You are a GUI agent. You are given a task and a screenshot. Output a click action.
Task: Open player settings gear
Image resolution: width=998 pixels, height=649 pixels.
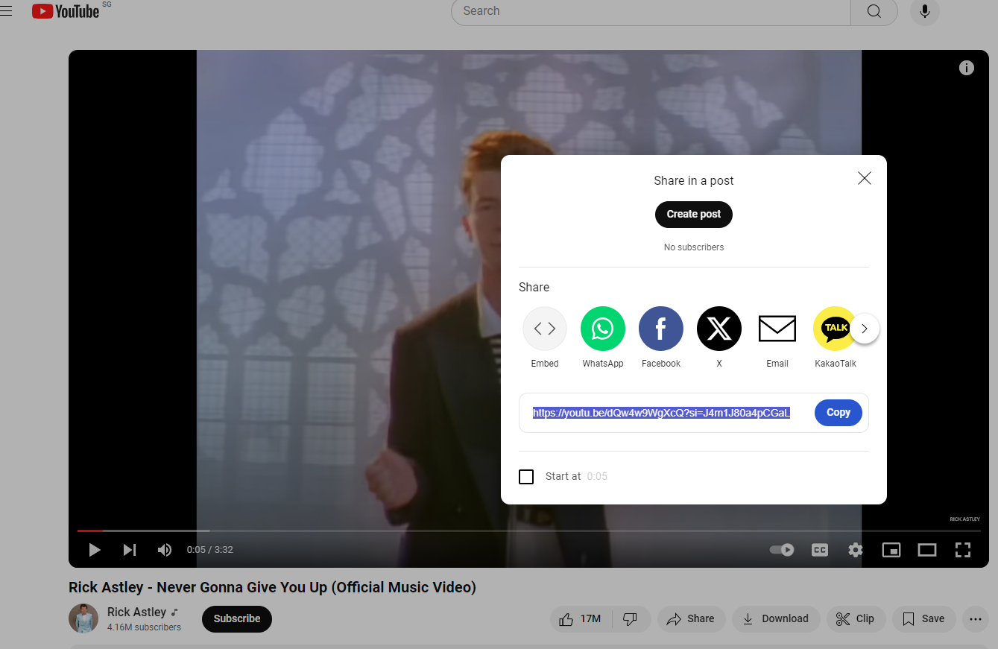coord(856,550)
